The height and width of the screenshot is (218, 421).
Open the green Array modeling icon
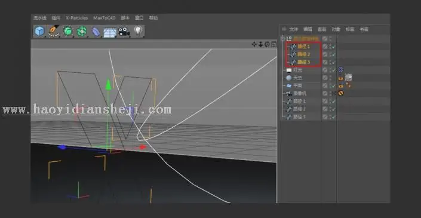coord(82,32)
